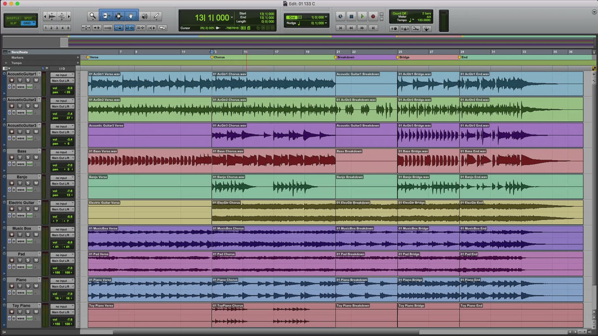Switch to Shuffle edit mode
This screenshot has width=598, height=336.
[13, 18]
